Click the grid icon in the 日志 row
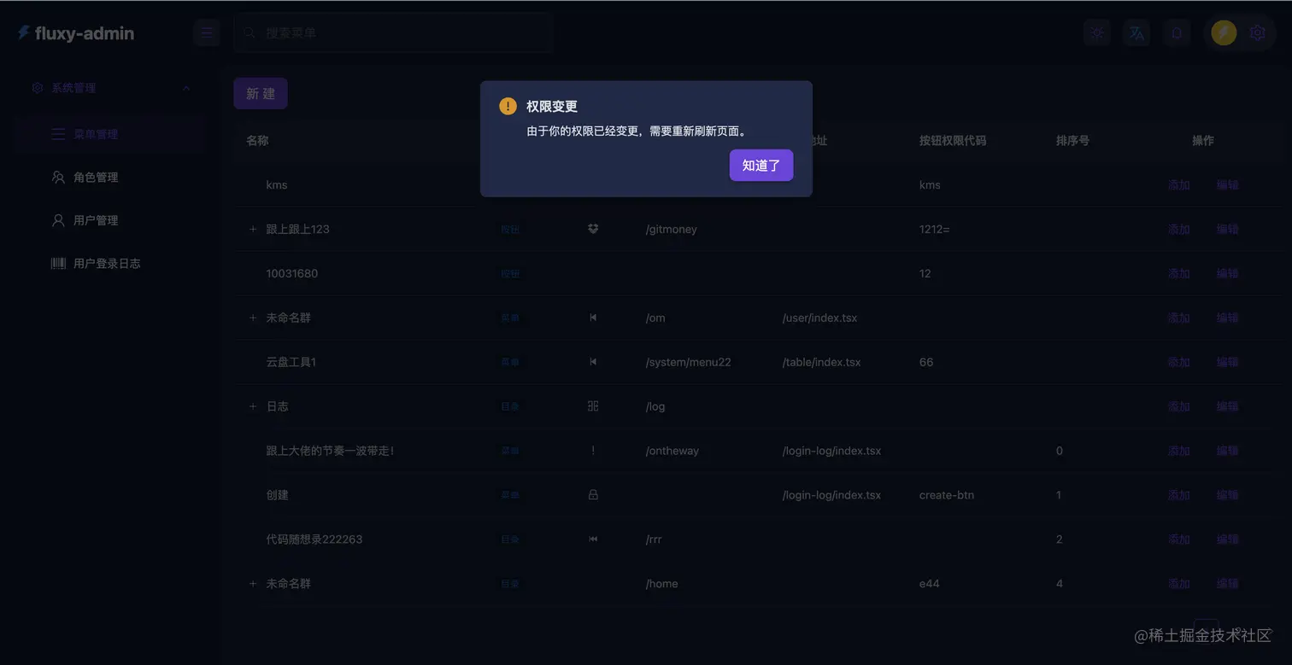The height and width of the screenshot is (665, 1292). [x=593, y=406]
